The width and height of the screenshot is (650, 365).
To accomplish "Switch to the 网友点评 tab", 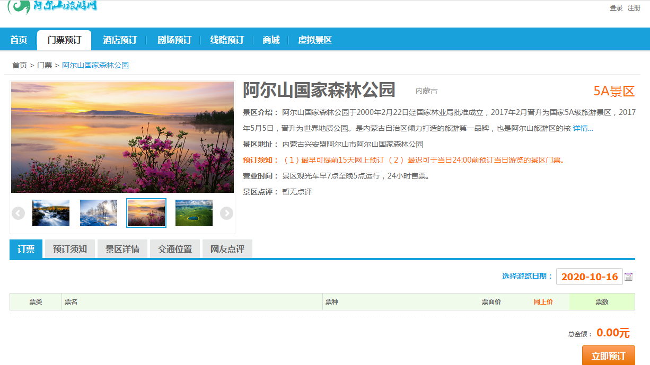I will (x=227, y=249).
